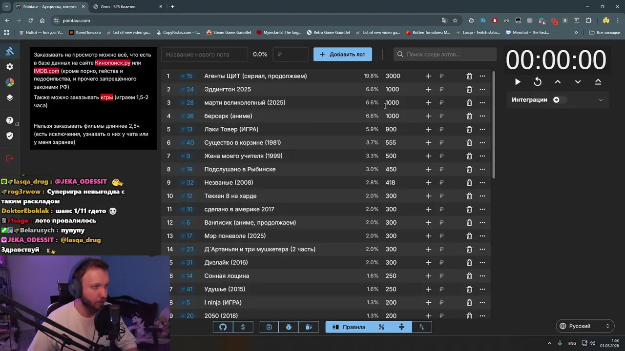Open settings gear in left sidebar
This screenshot has width=625, height=351.
(x=10, y=67)
